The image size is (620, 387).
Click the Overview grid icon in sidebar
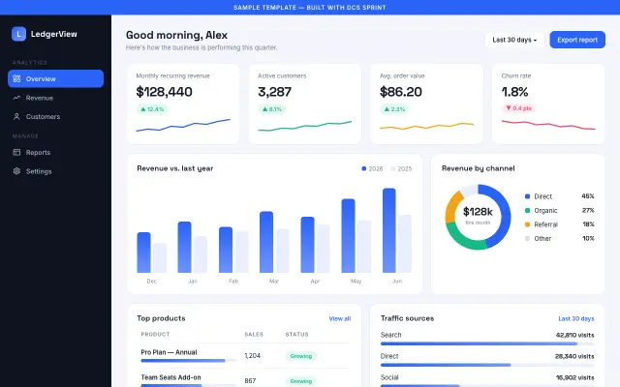pyautogui.click(x=16, y=78)
